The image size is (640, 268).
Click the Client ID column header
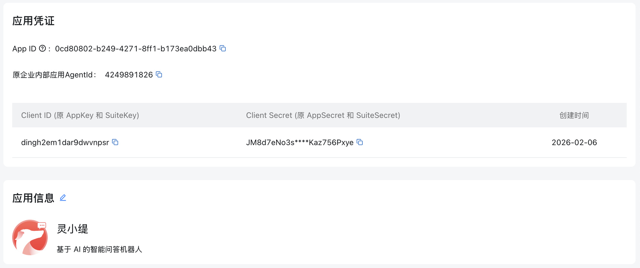click(80, 115)
